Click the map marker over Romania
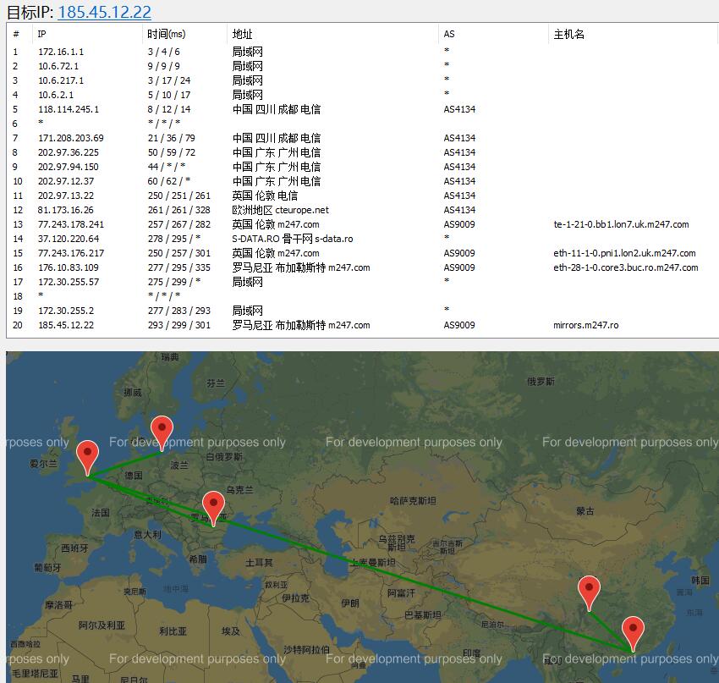Viewport: 719px width, 683px height. (x=213, y=507)
